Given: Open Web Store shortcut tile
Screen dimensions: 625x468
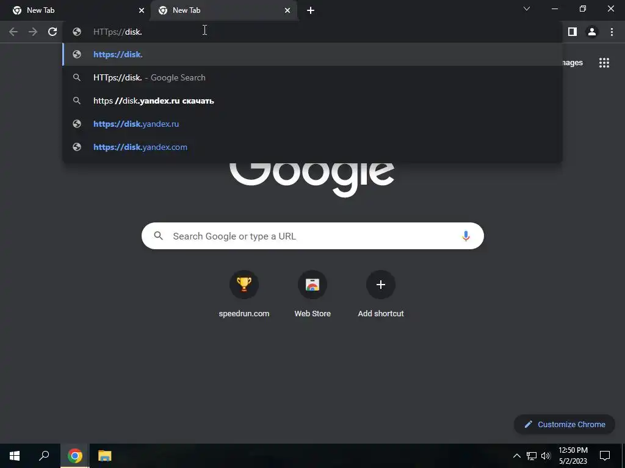Looking at the screenshot, I should point(312,294).
